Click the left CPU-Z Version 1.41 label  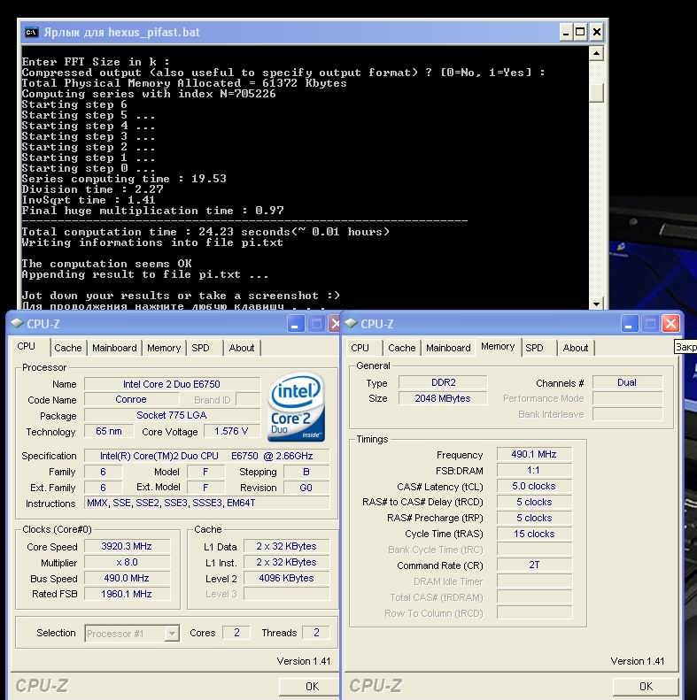click(304, 661)
